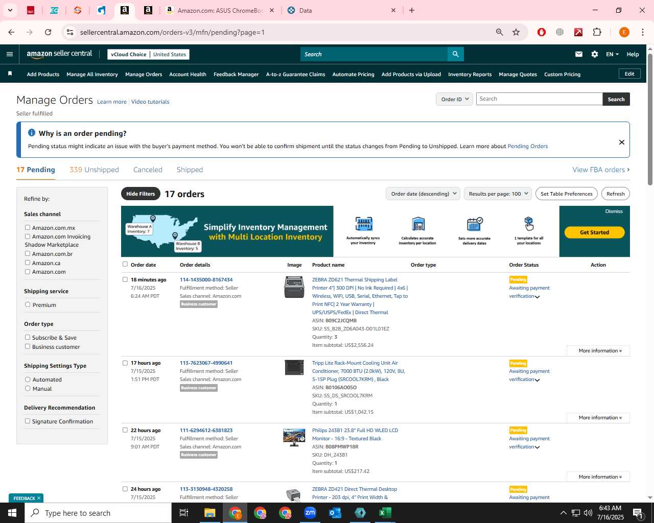654x523 pixels.
Task: Open Outlook from the taskbar
Action: (x=335, y=513)
